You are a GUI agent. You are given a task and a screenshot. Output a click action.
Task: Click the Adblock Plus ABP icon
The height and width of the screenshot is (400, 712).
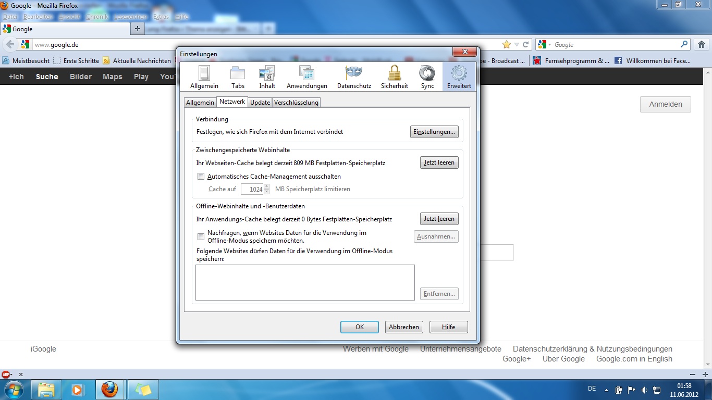(6, 374)
